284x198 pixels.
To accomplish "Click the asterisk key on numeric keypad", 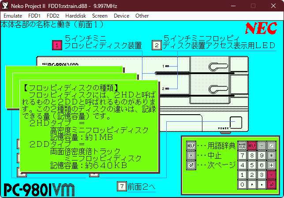I will tap(271, 155).
